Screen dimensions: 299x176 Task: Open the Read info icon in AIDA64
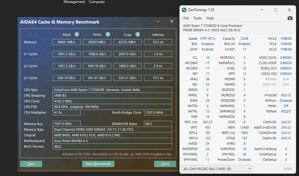pyautogui.click(x=77, y=34)
